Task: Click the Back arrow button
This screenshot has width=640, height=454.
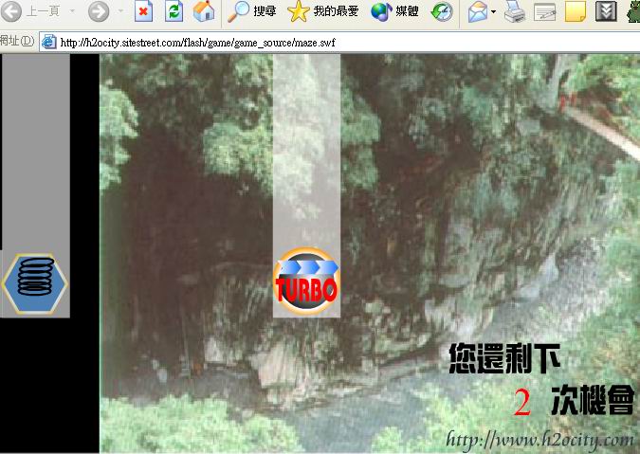Action: coord(11,11)
